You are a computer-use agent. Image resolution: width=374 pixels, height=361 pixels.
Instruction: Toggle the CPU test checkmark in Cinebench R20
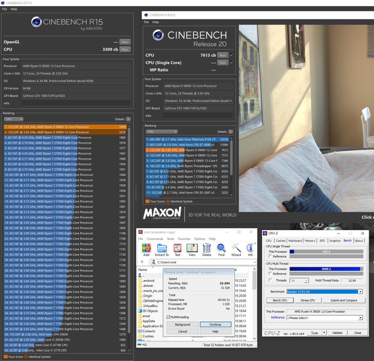[232, 55]
